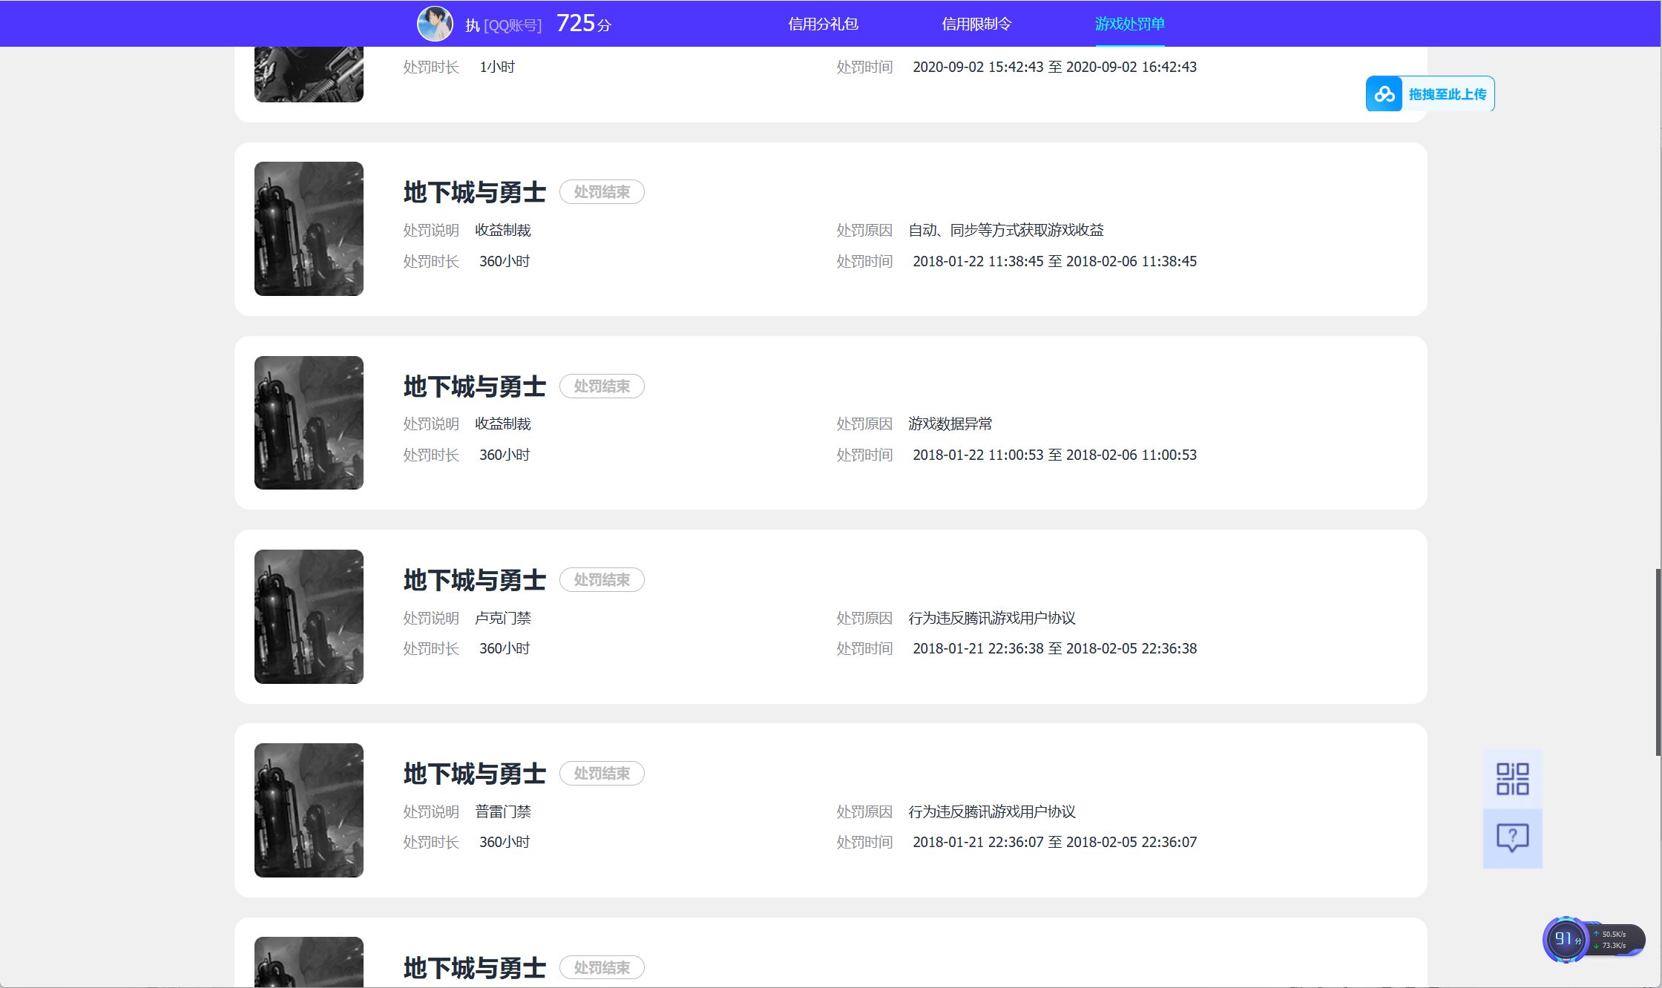The image size is (1662, 988).
Task: Click game thumbnail of 卢克门禁 record
Action: pos(309,616)
